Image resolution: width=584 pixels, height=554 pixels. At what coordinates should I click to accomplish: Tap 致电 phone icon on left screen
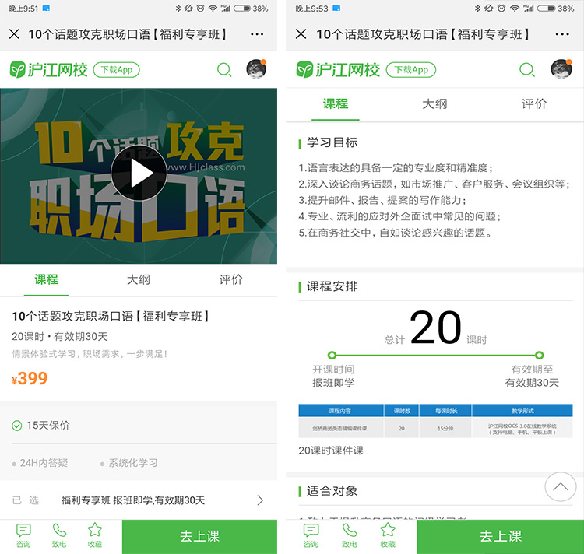click(x=59, y=535)
